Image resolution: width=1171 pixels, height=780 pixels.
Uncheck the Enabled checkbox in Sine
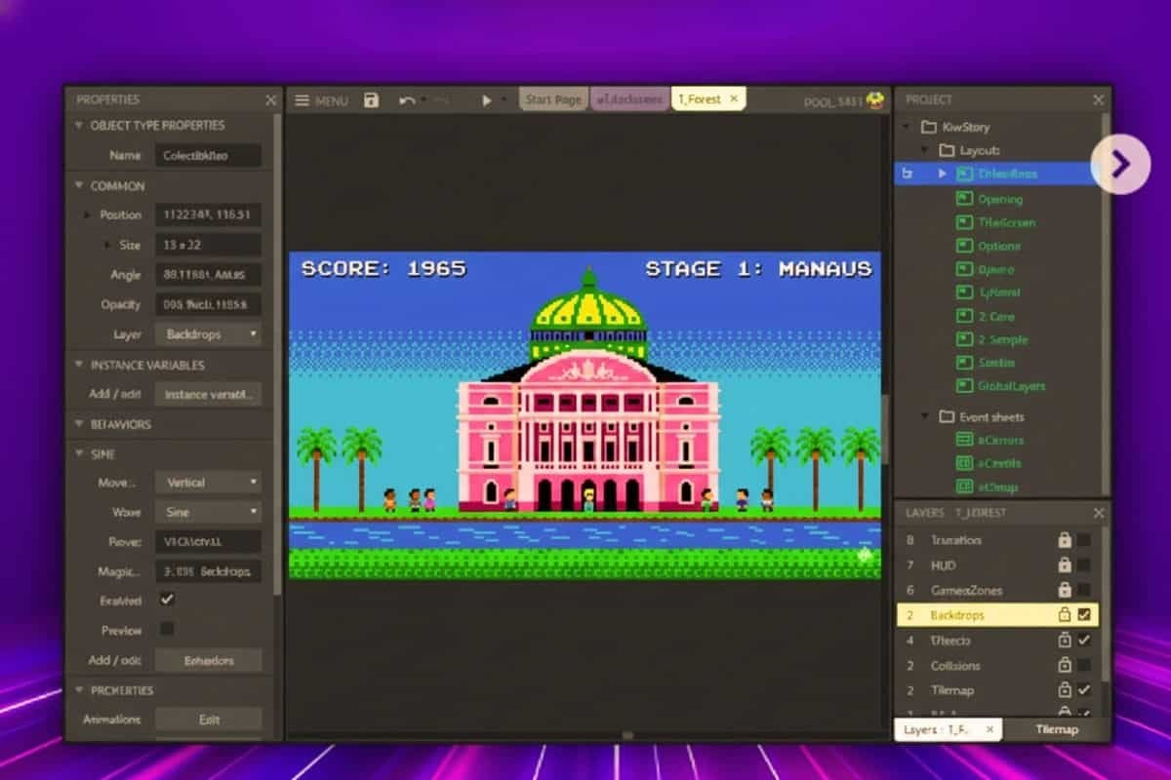(x=167, y=600)
